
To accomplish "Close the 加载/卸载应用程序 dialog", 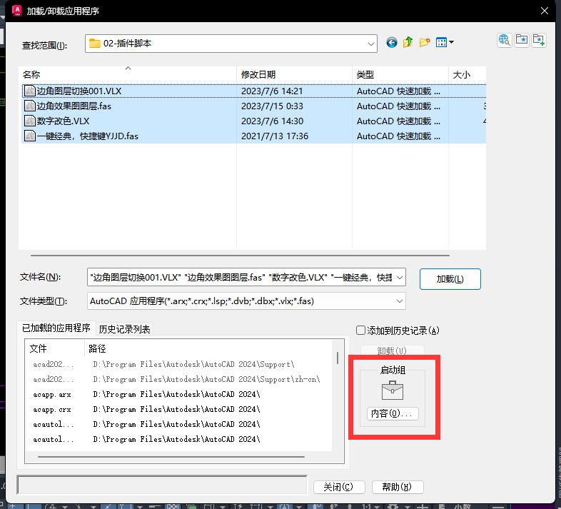I will point(544,11).
